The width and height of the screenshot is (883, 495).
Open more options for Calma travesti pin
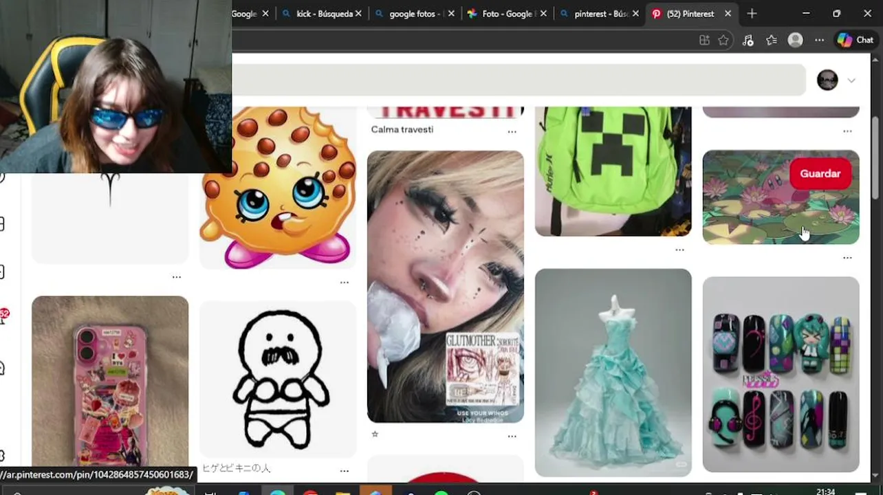[x=512, y=131]
